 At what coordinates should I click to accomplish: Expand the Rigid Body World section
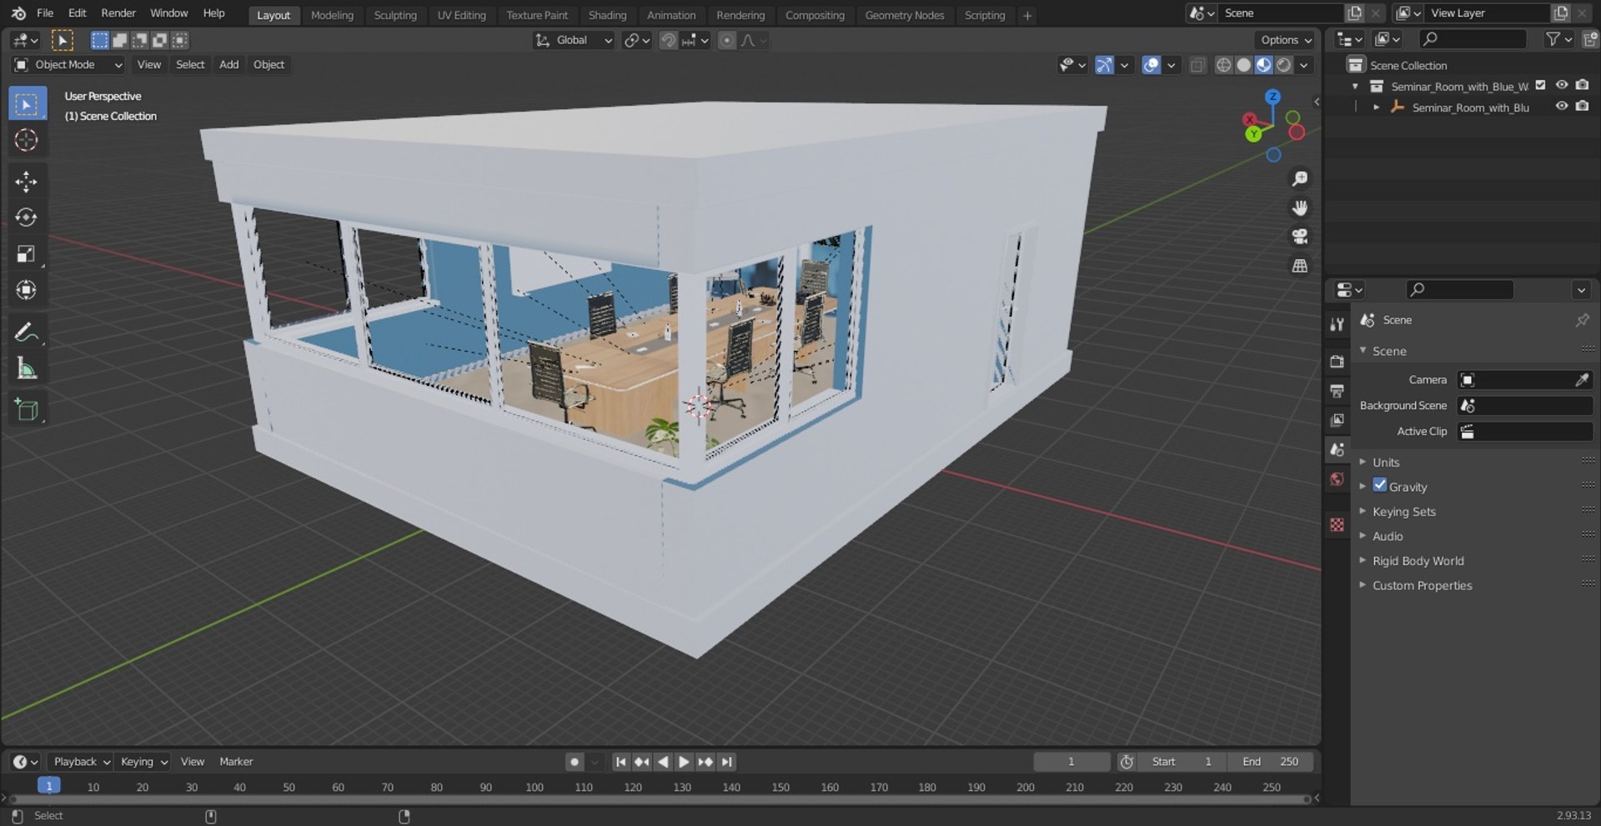coord(1418,561)
